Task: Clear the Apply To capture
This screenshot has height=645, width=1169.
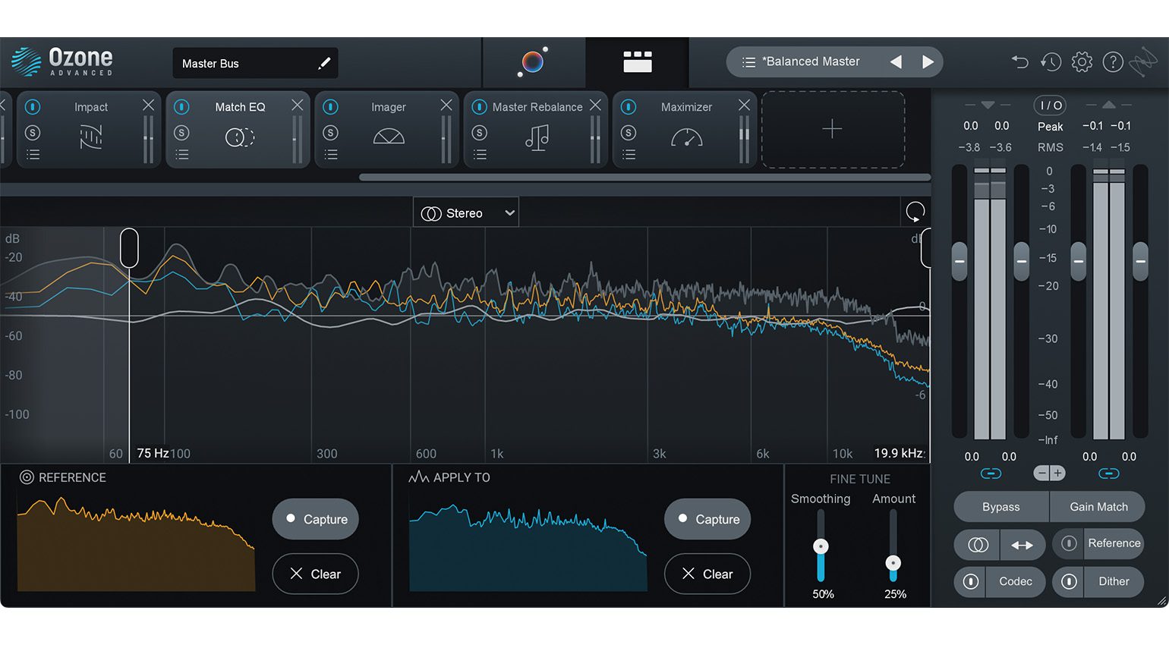Action: (707, 574)
